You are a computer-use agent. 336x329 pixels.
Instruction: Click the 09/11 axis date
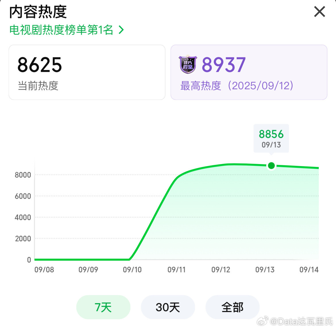pos(176,270)
